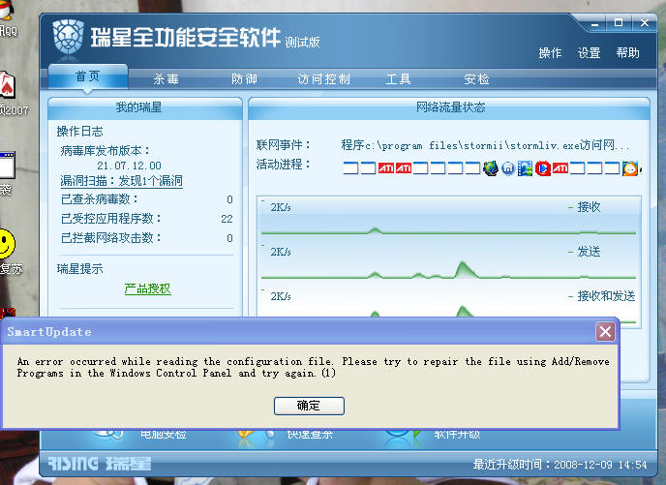Click the 操作日志 heading
Image resolution: width=666 pixels, height=485 pixels.
[79, 132]
